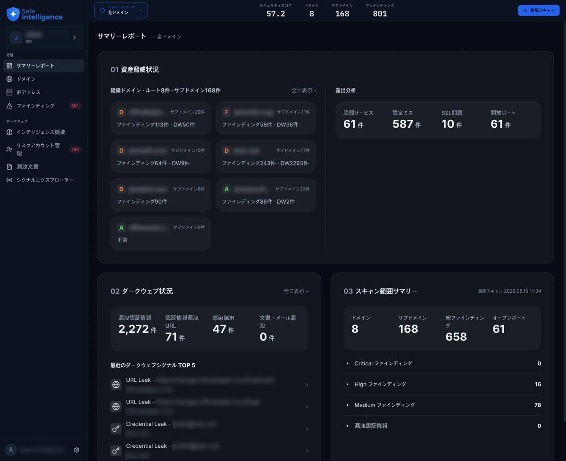Open the ドメインスコープ 全ドメイン dropdown
Viewport: 566px width, 461px height.
(121, 10)
